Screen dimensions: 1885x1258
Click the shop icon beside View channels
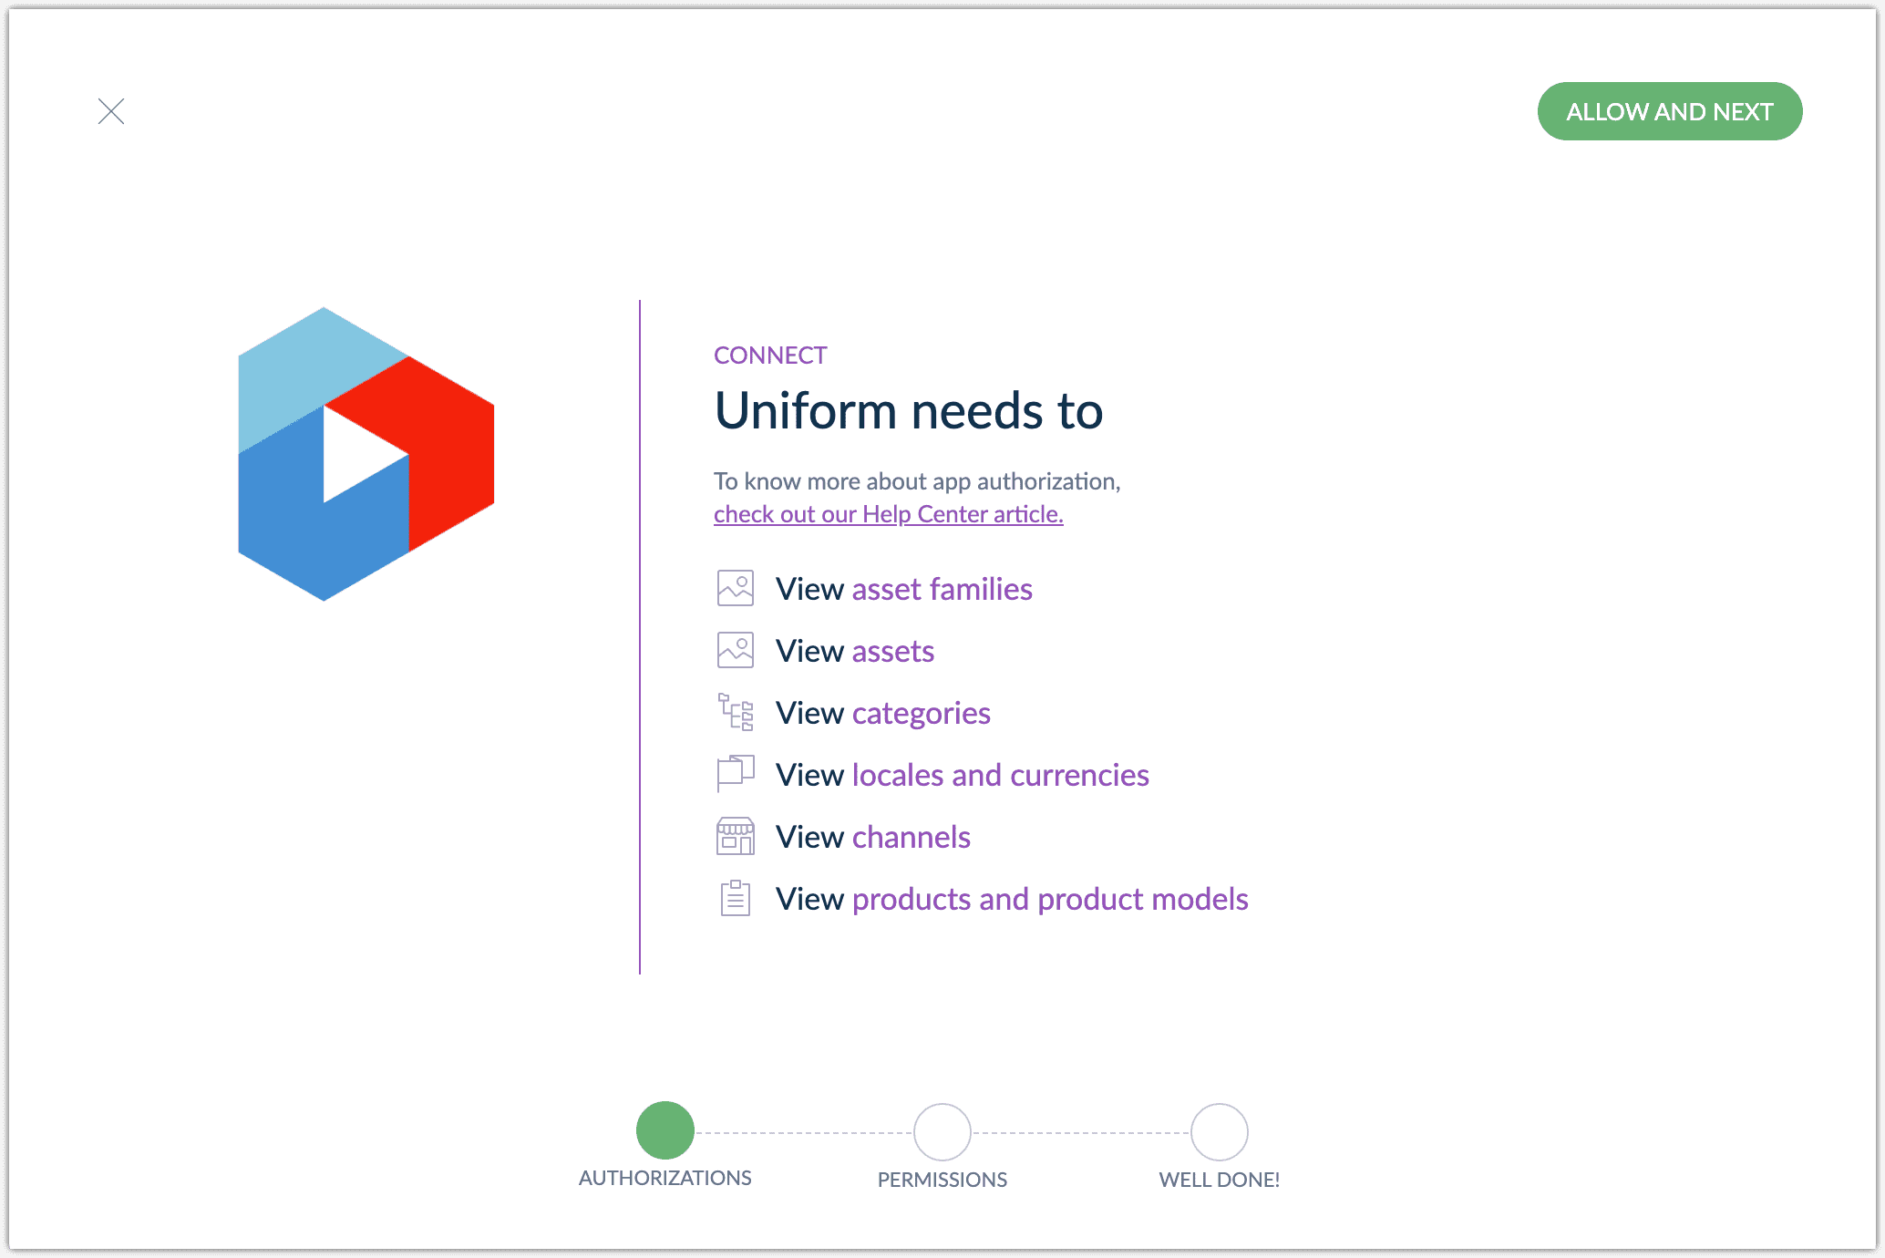click(735, 836)
